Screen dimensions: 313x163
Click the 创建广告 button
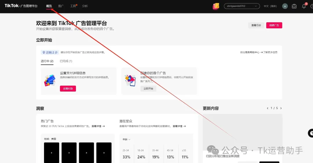[274, 25]
